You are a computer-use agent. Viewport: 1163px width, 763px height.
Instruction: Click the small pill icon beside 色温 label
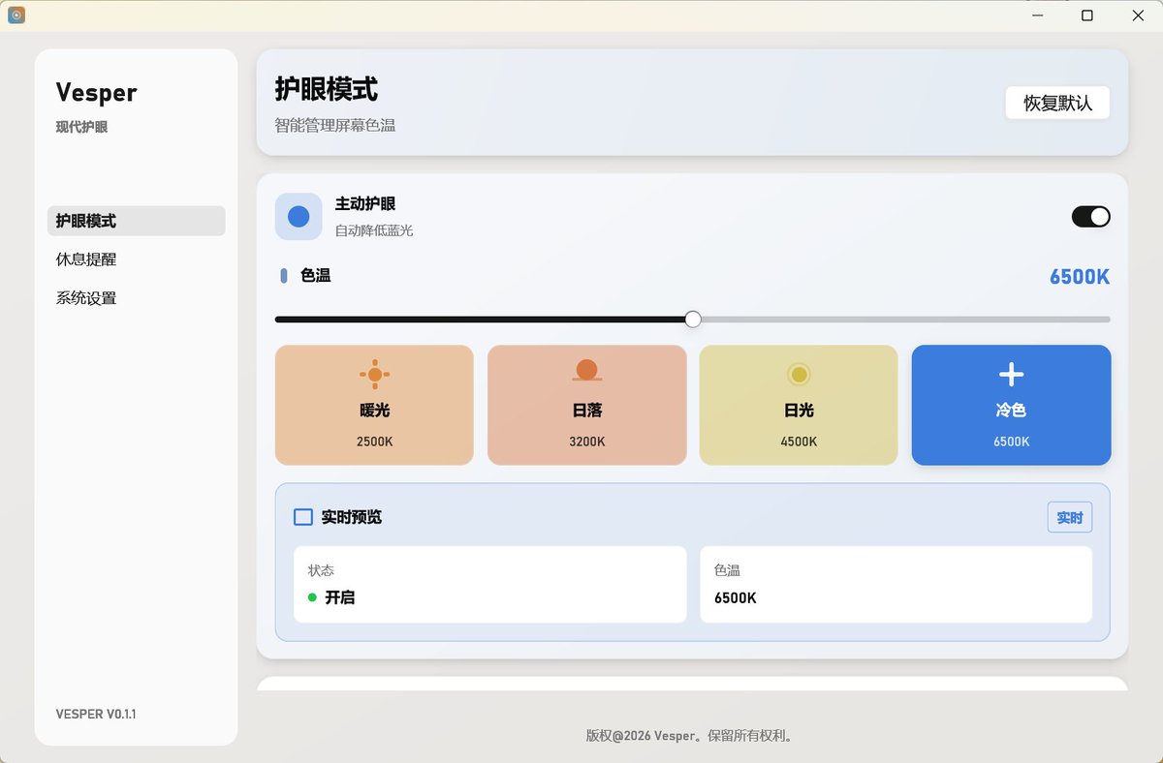point(284,276)
